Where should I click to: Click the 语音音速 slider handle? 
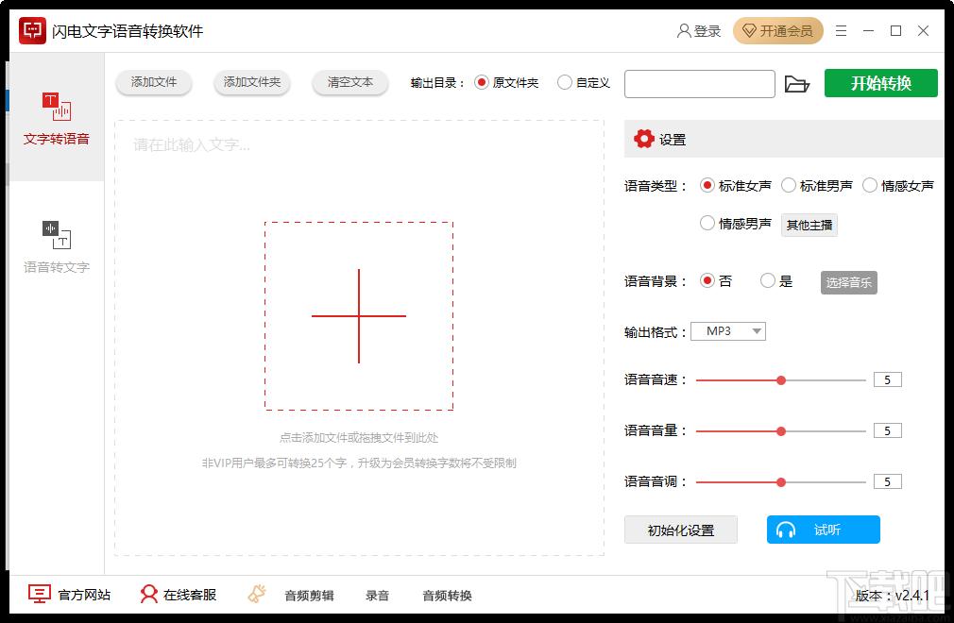pyautogui.click(x=781, y=380)
